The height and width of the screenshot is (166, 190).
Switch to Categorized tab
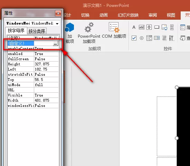click(37, 31)
